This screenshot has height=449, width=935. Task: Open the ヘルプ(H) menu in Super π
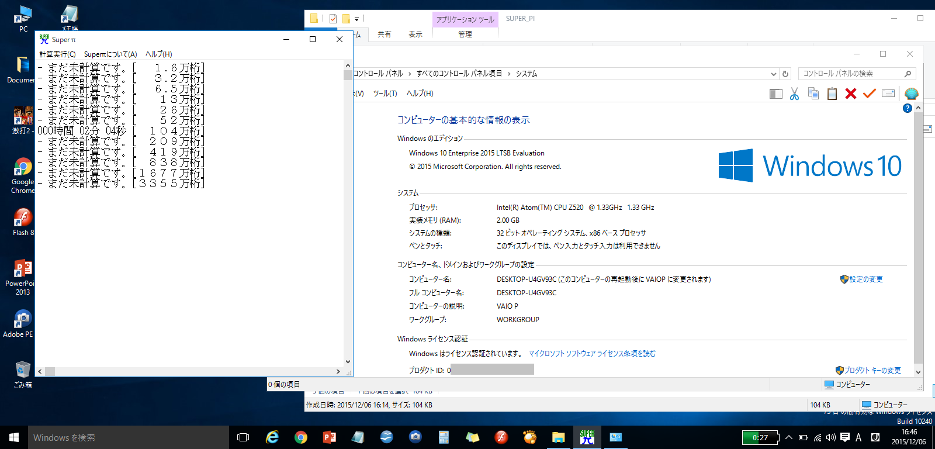[159, 54]
